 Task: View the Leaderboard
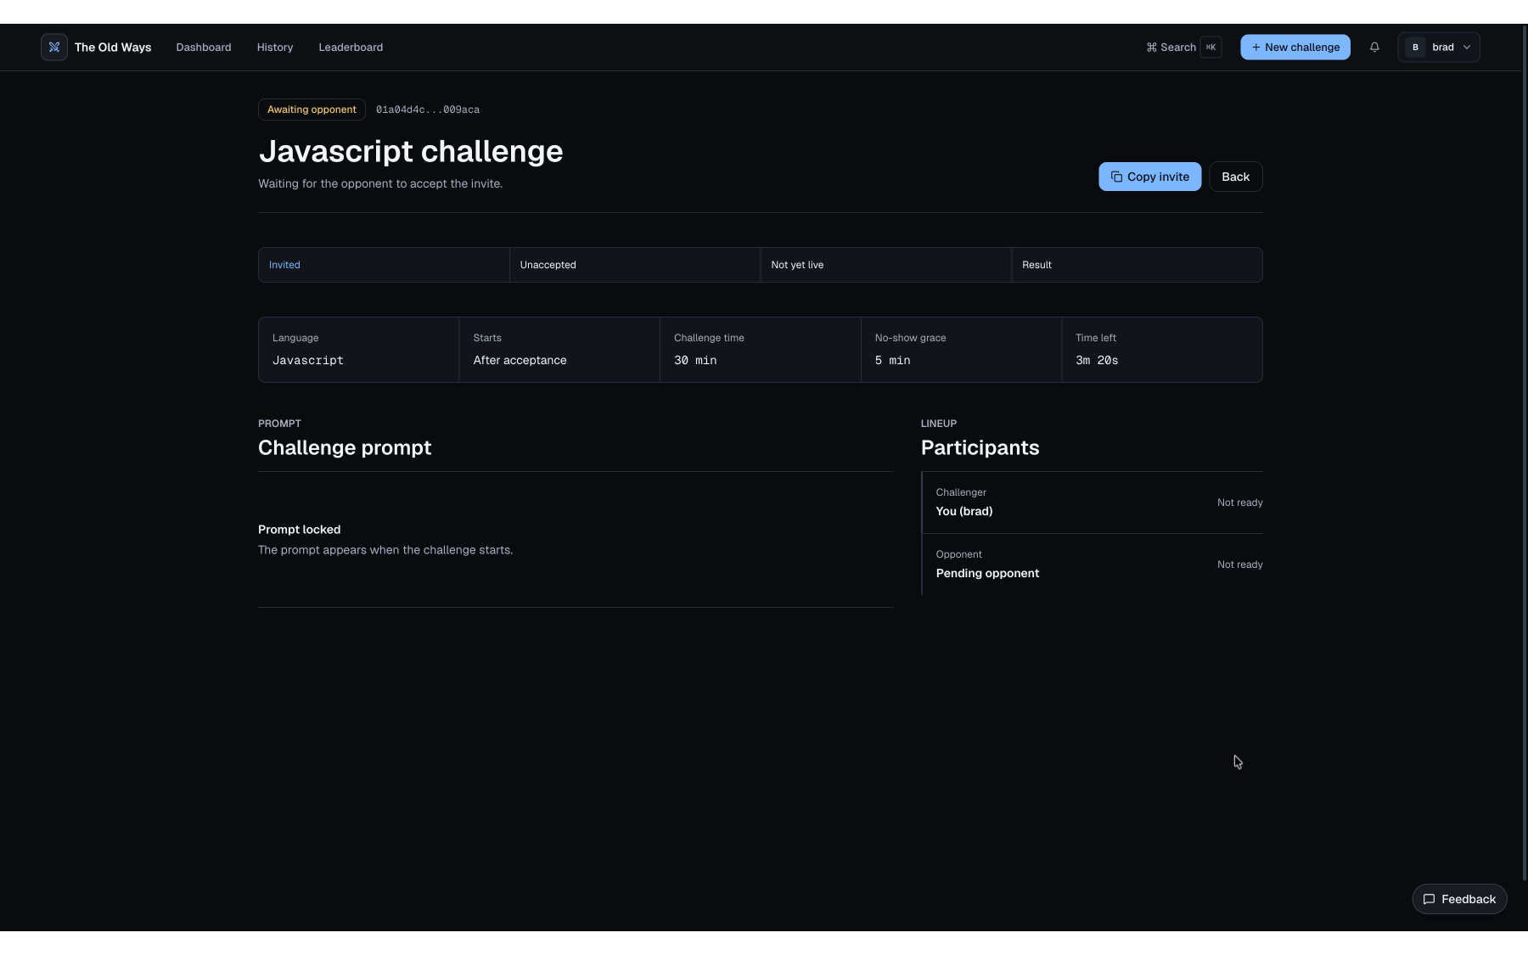pos(351,48)
